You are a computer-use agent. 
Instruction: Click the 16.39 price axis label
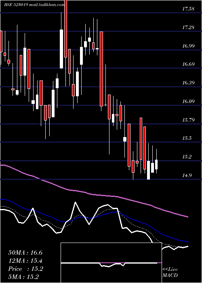pyautogui.click(x=188, y=83)
